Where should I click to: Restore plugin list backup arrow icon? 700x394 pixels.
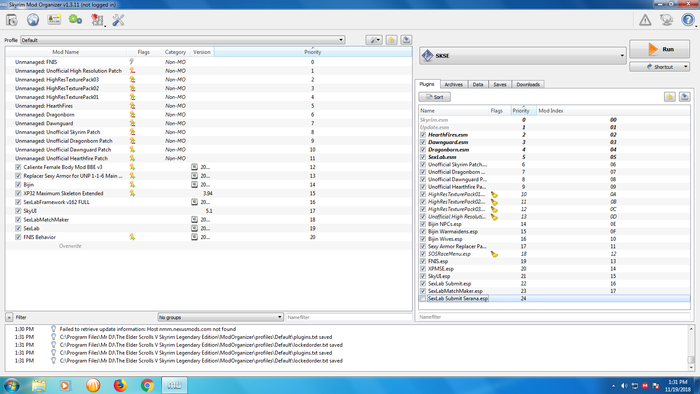pos(670,97)
